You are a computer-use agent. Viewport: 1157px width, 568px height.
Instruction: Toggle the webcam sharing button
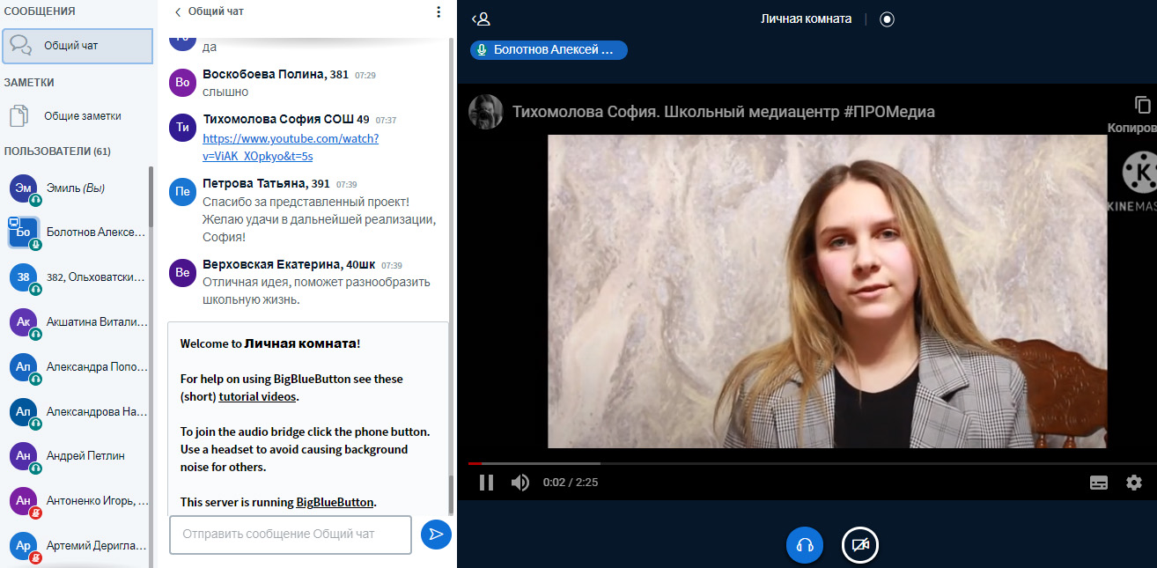point(860,545)
